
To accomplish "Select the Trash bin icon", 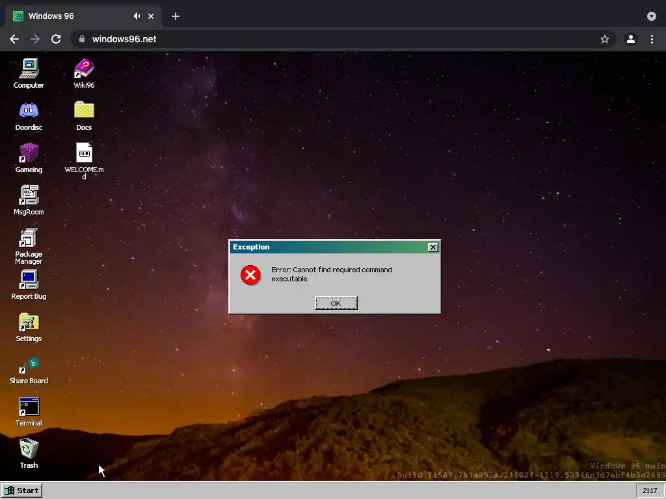I will click(x=29, y=453).
